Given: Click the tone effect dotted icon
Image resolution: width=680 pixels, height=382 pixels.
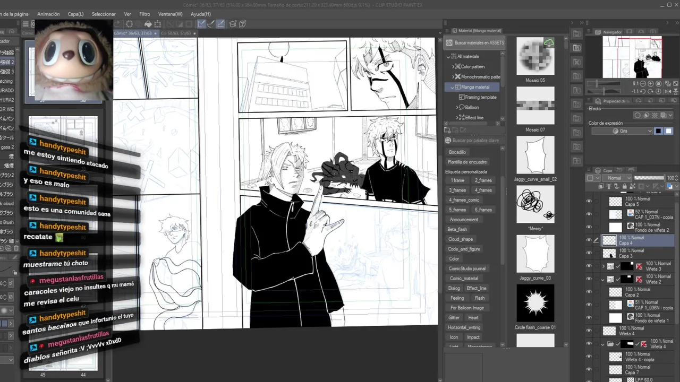Looking at the screenshot, I should 655,115.
